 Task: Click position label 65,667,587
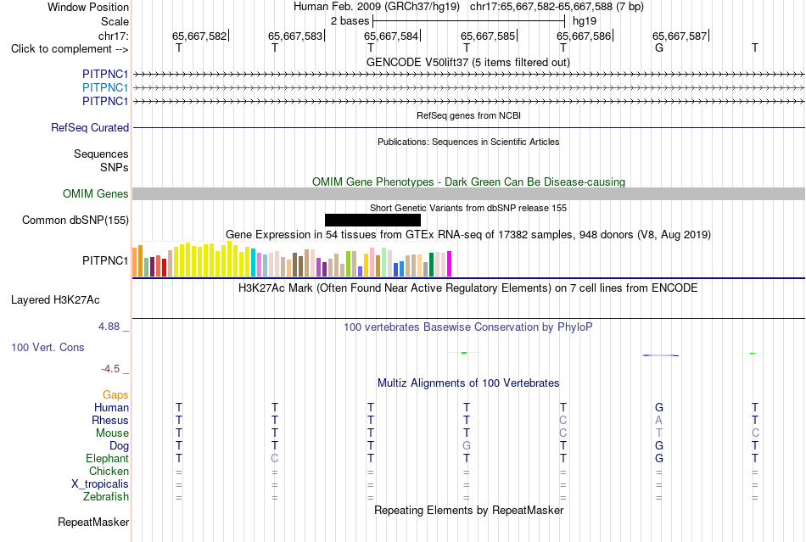tap(680, 36)
